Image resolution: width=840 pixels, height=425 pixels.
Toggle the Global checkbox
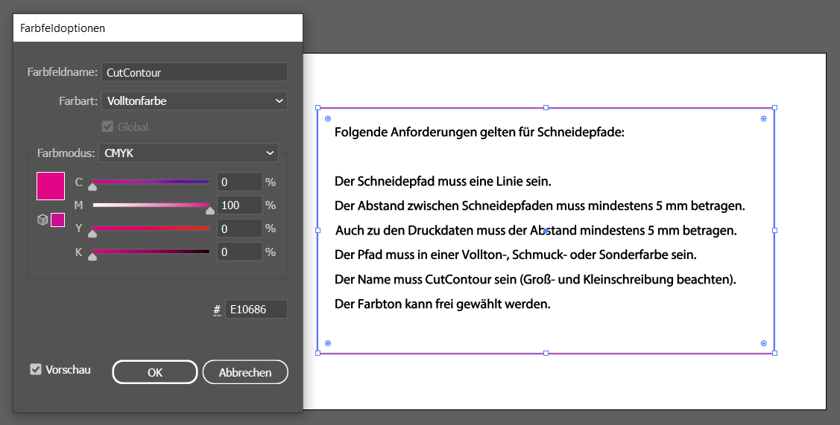(x=107, y=127)
